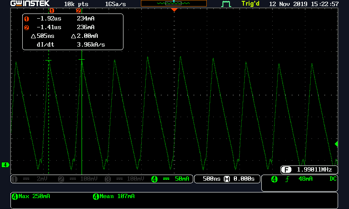Click the Max measurement channel 4 icon
349x209 pixels.
pyautogui.click(x=15, y=196)
